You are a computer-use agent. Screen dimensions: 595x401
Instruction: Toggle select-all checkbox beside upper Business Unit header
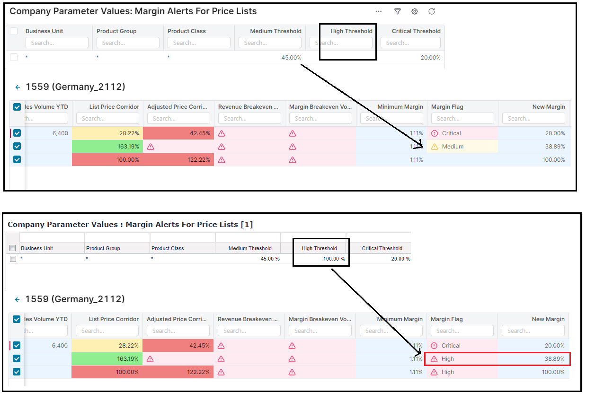tap(14, 31)
